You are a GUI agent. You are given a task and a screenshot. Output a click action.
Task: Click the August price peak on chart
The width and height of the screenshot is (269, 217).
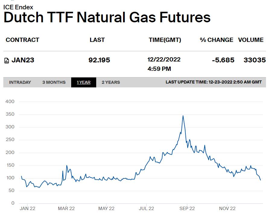[x=183, y=116]
